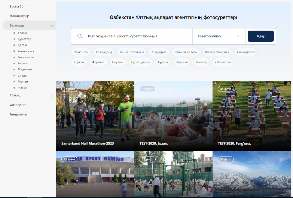The width and height of the screenshot is (293, 198).
Task: Select the Қарақалпақстан region tag
Action: tap(217, 52)
